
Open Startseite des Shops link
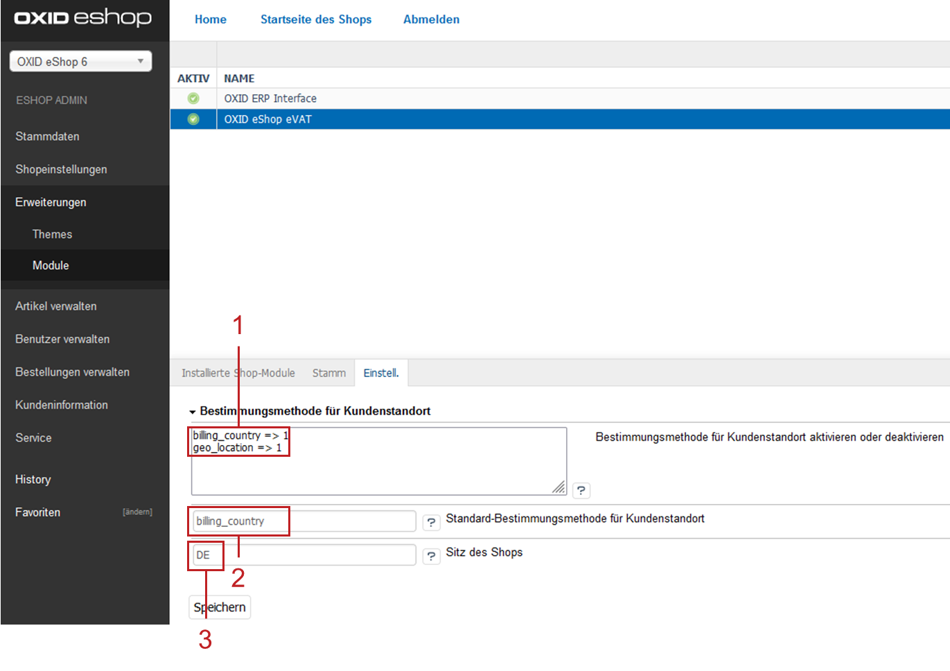point(316,19)
